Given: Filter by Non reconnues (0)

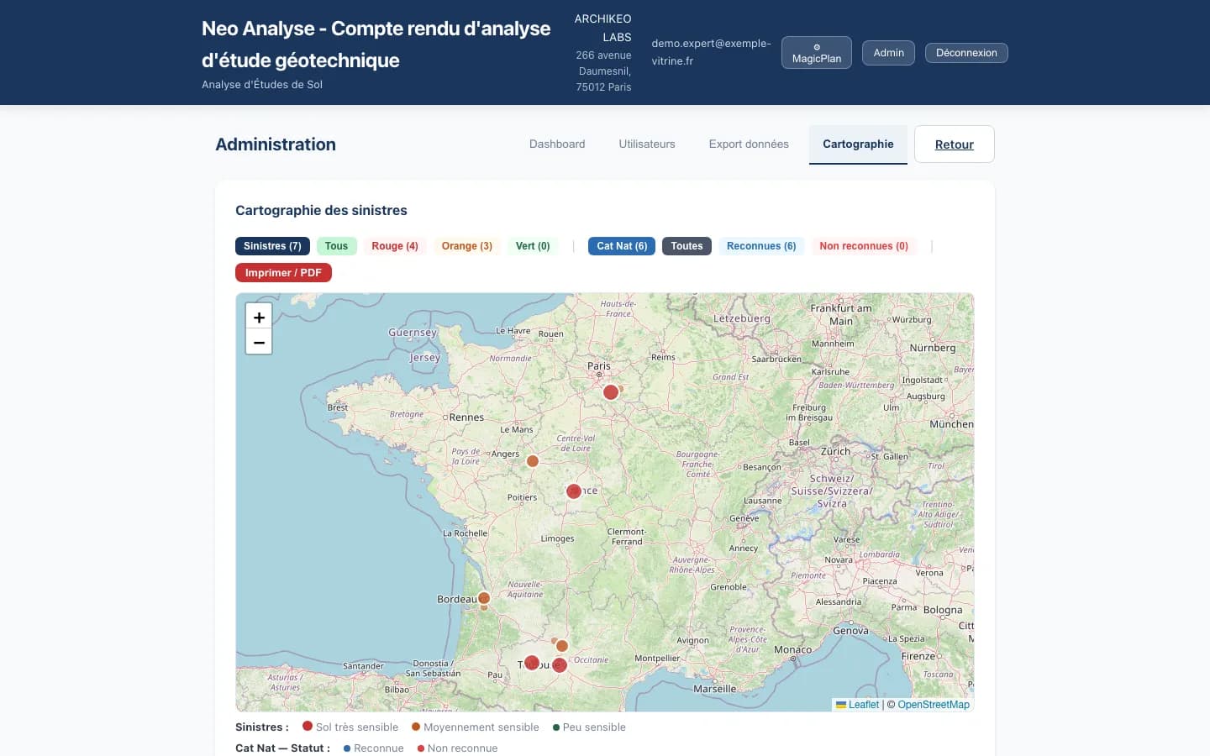Looking at the screenshot, I should tap(864, 246).
